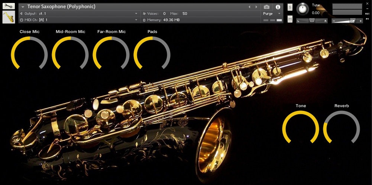Click the AUX button
372x185 pixels.
click(367, 13)
